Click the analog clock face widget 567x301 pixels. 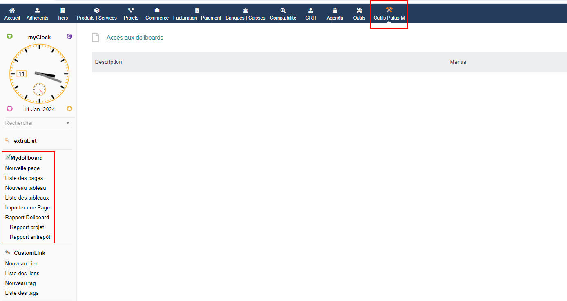(x=39, y=74)
